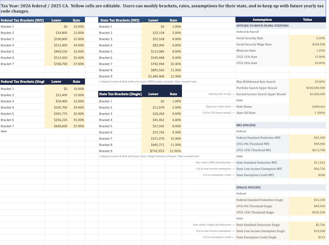This screenshot has height=245, width=329.
Task: Select the Medicare Rate value 1.45%
Action: click(x=307, y=51)
